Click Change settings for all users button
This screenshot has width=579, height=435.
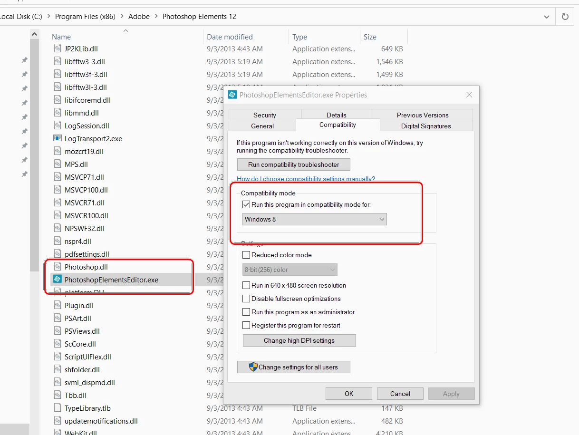click(x=294, y=367)
